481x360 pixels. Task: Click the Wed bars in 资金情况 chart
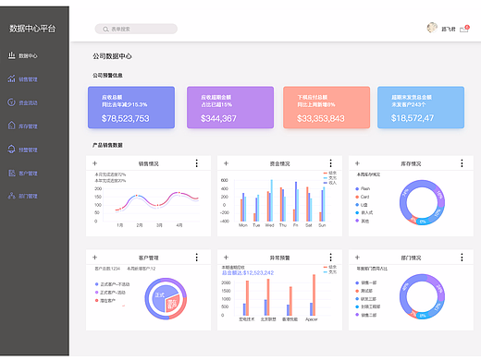[x=269, y=200]
